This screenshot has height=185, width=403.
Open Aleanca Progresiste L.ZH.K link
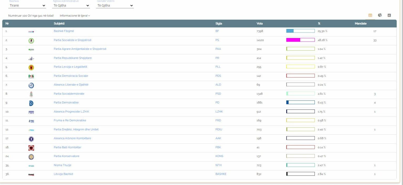point(71,112)
